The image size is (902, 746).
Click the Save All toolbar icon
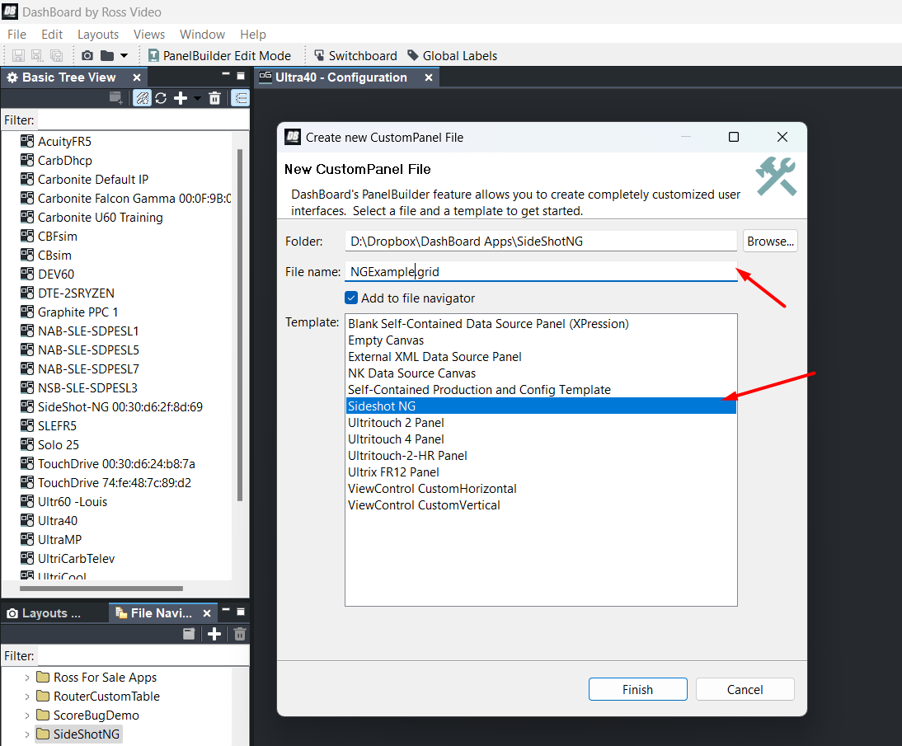point(56,56)
